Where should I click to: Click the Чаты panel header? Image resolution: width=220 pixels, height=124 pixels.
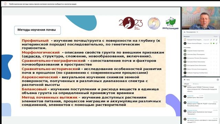coord(201,80)
